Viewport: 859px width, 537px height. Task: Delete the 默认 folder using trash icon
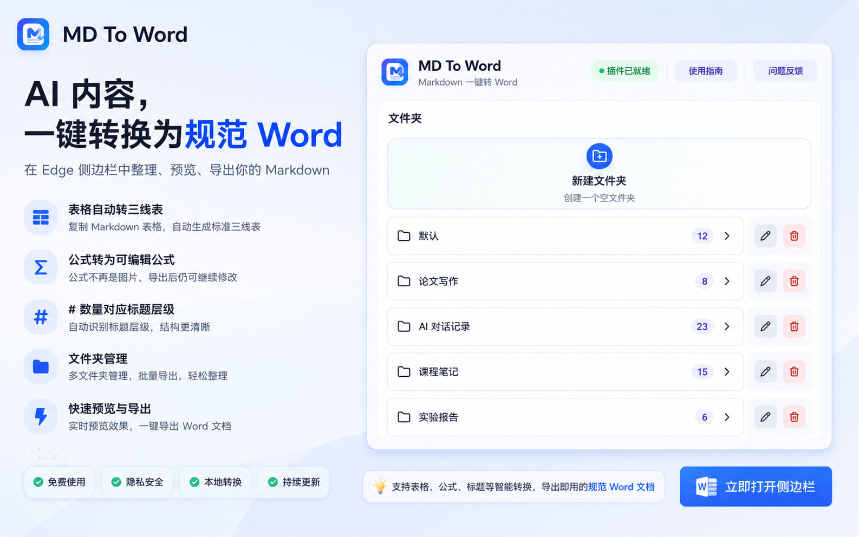(794, 236)
